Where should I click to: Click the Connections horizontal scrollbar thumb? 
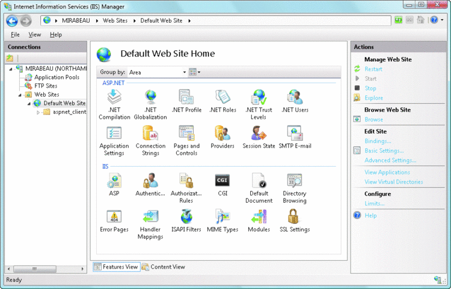coord(35,269)
